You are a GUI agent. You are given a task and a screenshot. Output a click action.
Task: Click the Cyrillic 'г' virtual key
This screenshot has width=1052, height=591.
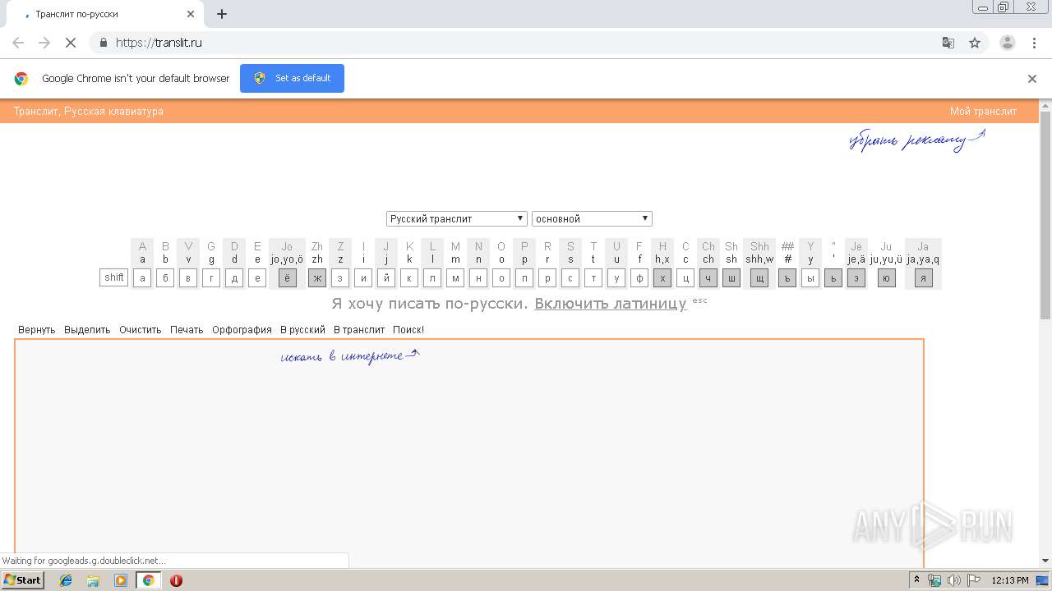[211, 277]
